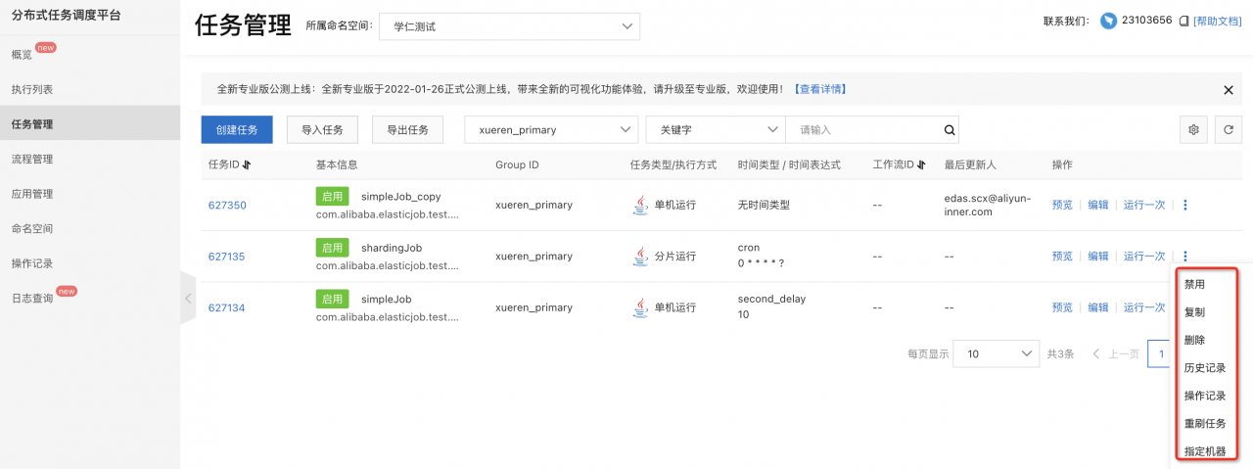The height and width of the screenshot is (469, 1253).
Task: Open more actions for task 627350
Action: [x=1185, y=205]
